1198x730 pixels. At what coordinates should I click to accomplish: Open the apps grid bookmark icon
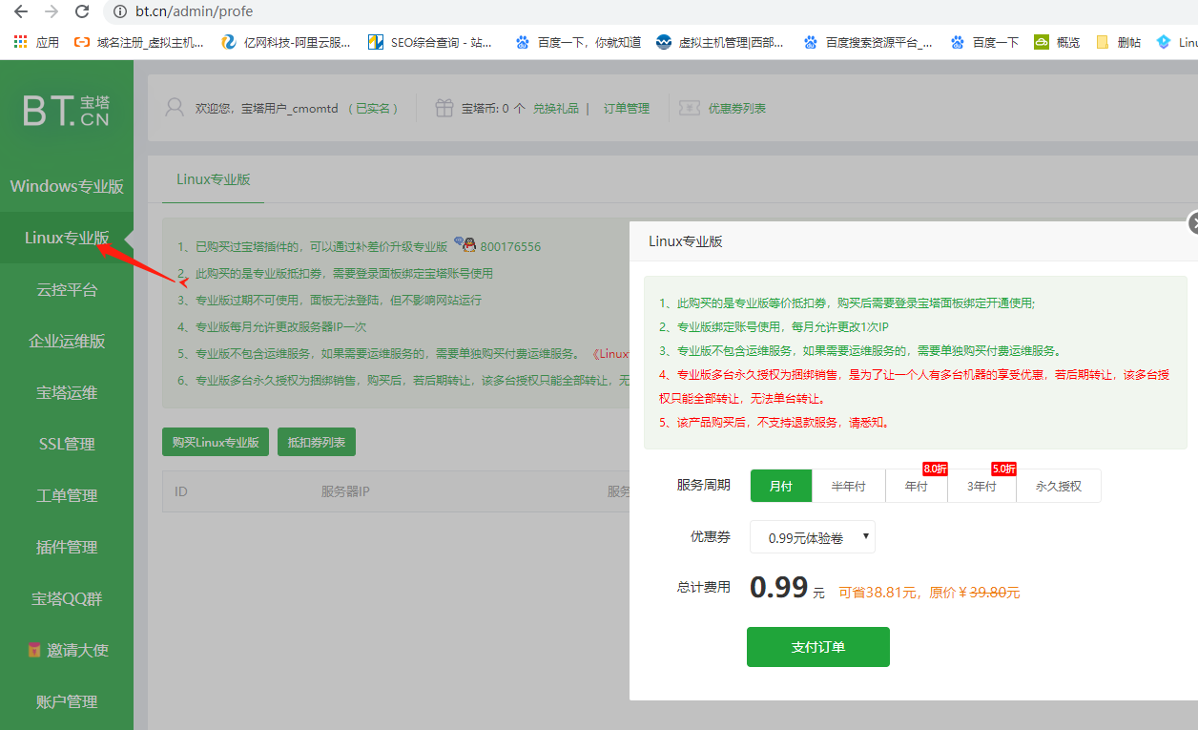[x=21, y=42]
